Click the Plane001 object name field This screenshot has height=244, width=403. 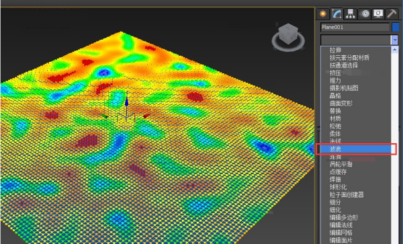coord(355,28)
